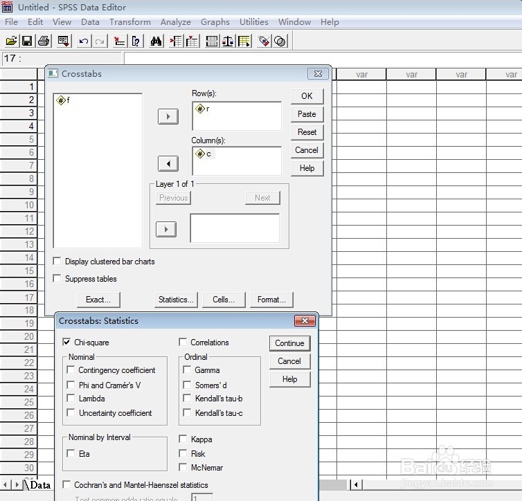Open the Format... options button
522x501 pixels.
point(271,300)
